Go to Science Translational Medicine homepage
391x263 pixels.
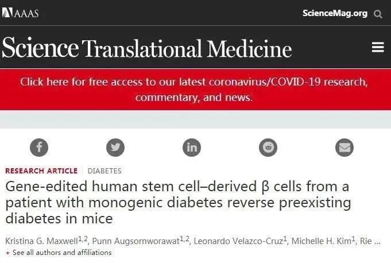pos(146,48)
